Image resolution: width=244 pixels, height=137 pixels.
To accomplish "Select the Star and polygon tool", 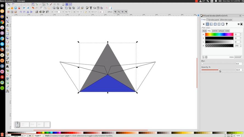I will tap(7, 46).
